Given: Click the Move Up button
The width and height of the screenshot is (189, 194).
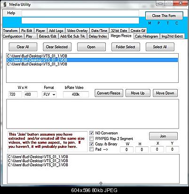Looking at the screenshot, I should point(138,93).
